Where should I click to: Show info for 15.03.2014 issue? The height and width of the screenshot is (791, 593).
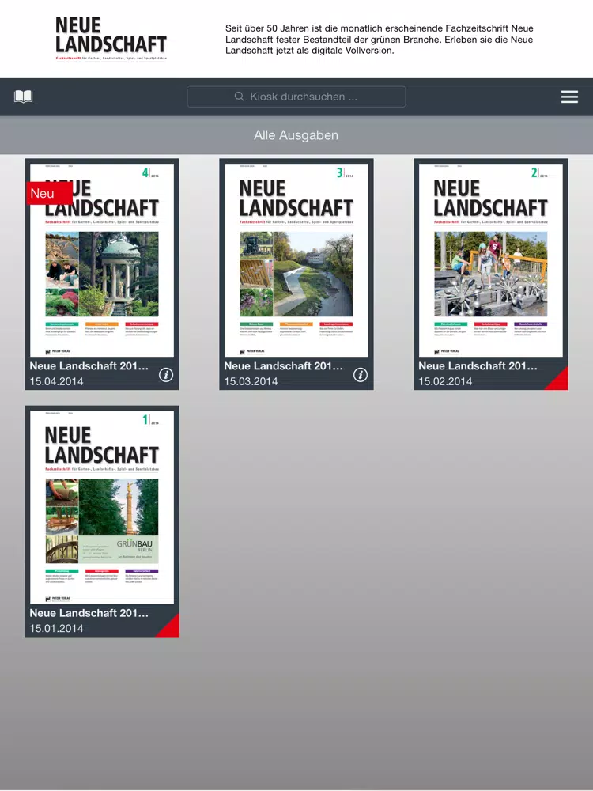(360, 375)
